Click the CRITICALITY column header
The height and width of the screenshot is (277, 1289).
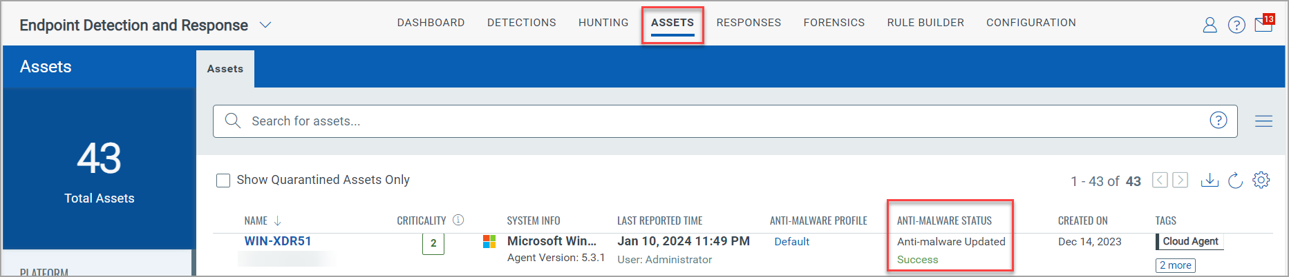[421, 220]
